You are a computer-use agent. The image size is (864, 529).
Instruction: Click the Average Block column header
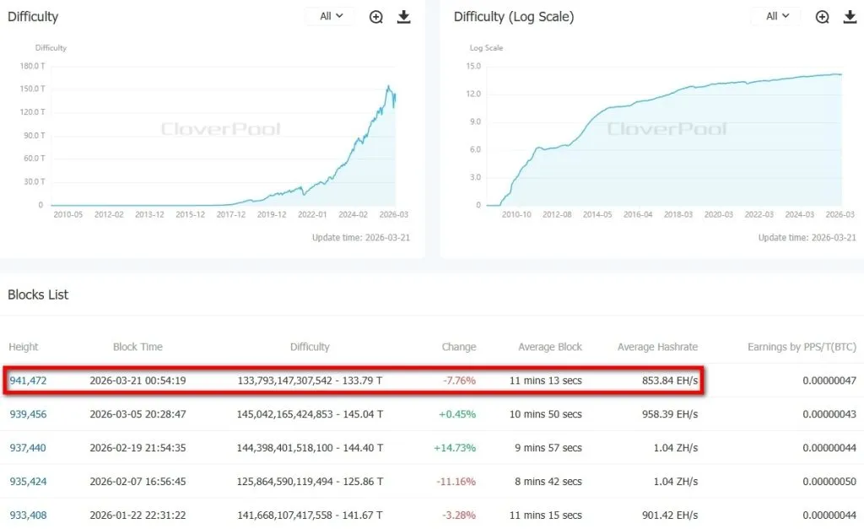click(x=550, y=347)
